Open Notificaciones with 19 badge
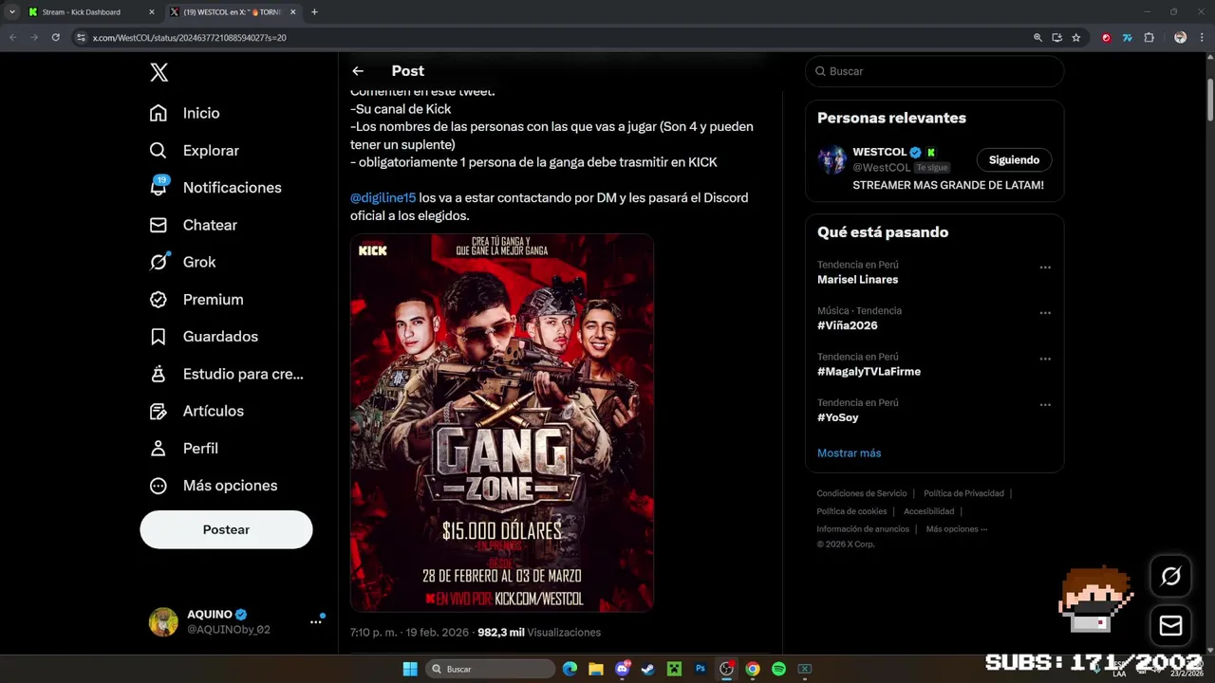This screenshot has height=683, width=1215. (x=215, y=188)
